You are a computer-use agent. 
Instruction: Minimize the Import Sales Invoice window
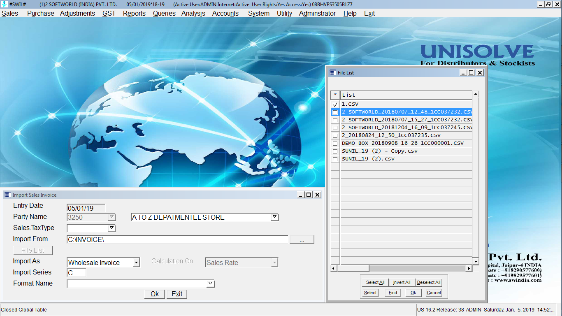pos(301,195)
